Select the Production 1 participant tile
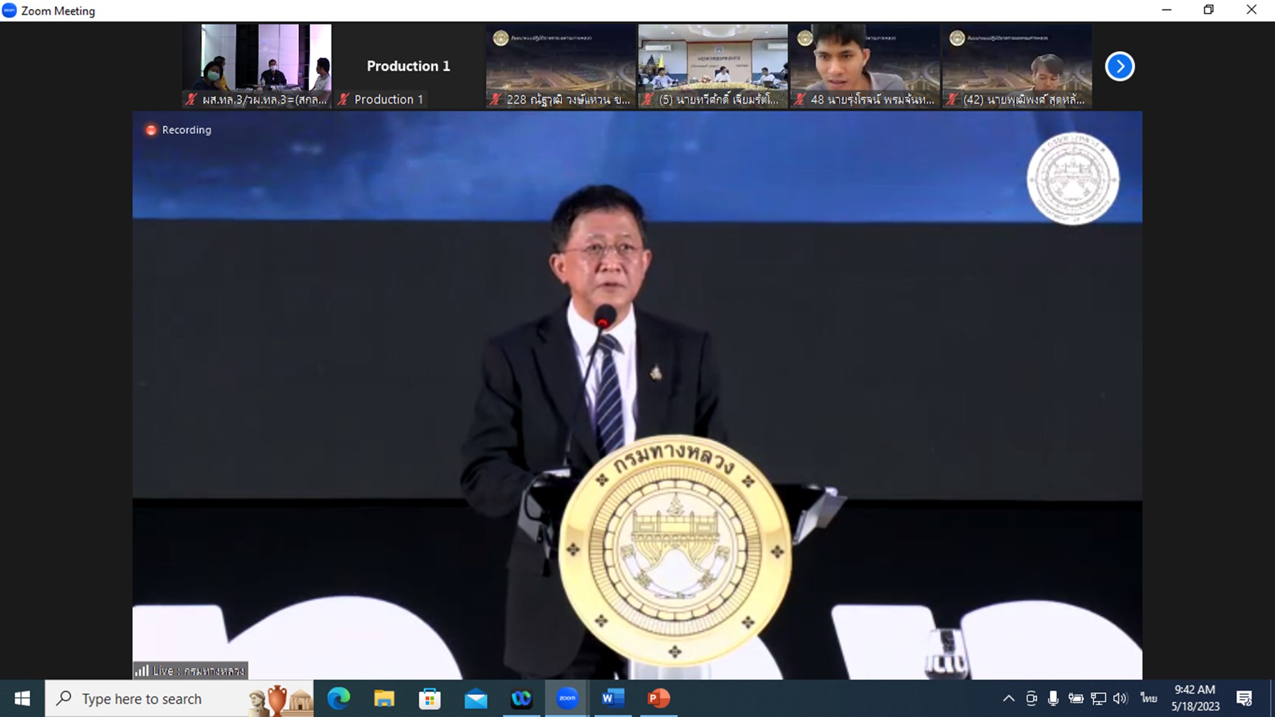Viewport: 1275px width, 717px height. 408,66
